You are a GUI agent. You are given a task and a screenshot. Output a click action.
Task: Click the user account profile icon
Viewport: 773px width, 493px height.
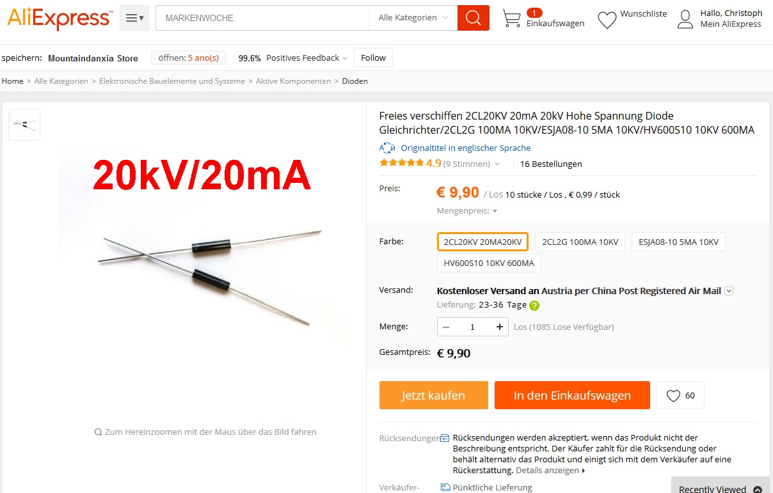685,19
